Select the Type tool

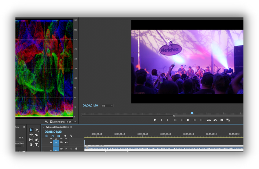(x=36, y=145)
